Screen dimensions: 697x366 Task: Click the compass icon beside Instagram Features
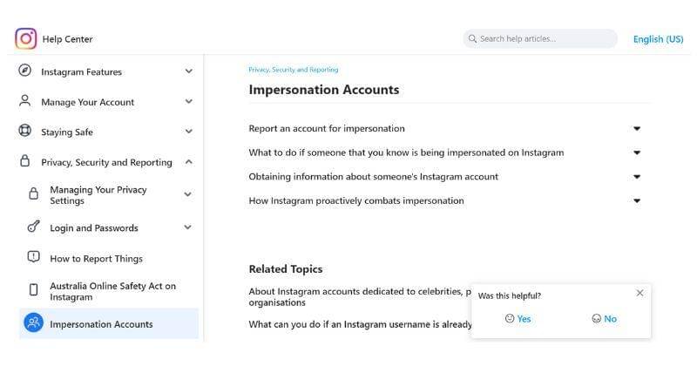24,71
